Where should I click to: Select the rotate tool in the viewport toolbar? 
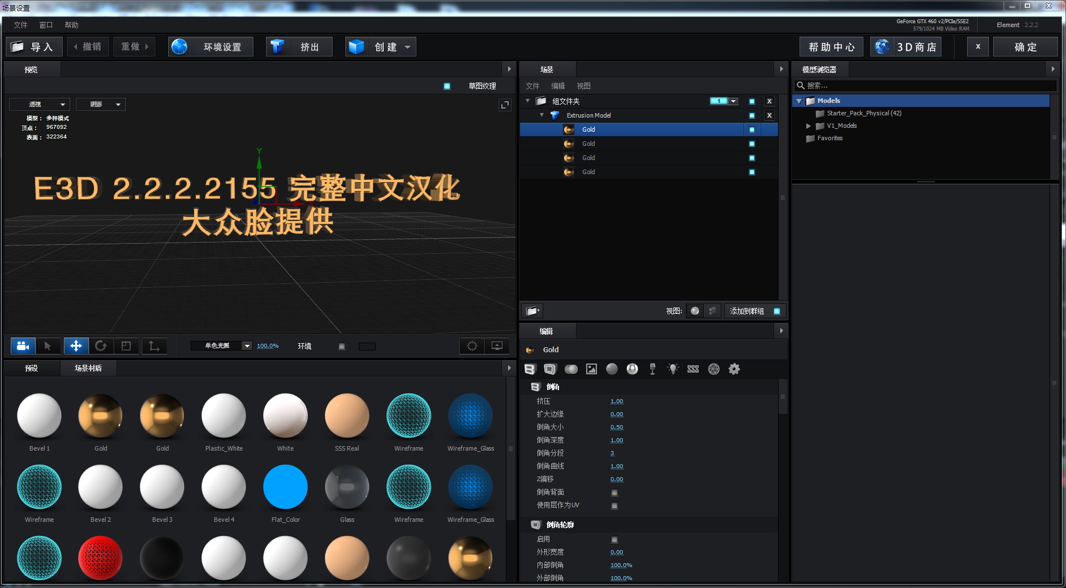[101, 345]
